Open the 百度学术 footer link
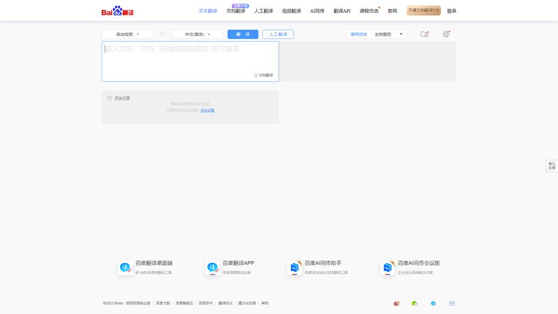Image resolution: width=558 pixels, height=314 pixels. click(x=206, y=304)
